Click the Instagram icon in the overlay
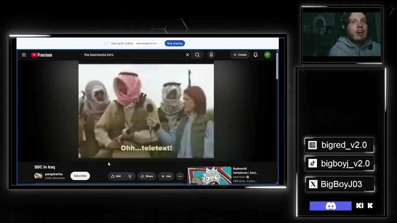This screenshot has width=397, height=223. [313, 145]
